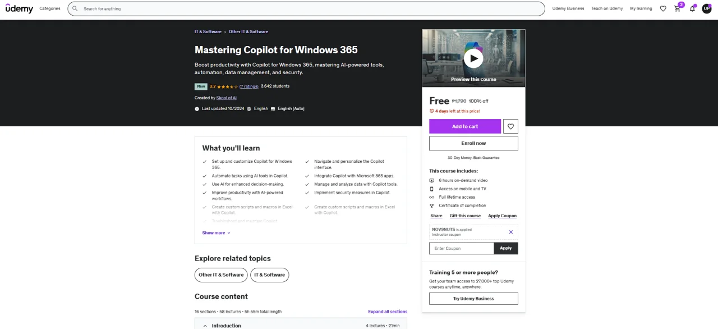This screenshot has width=718, height=329.
Task: Click the language globe icon
Action: tap(249, 108)
